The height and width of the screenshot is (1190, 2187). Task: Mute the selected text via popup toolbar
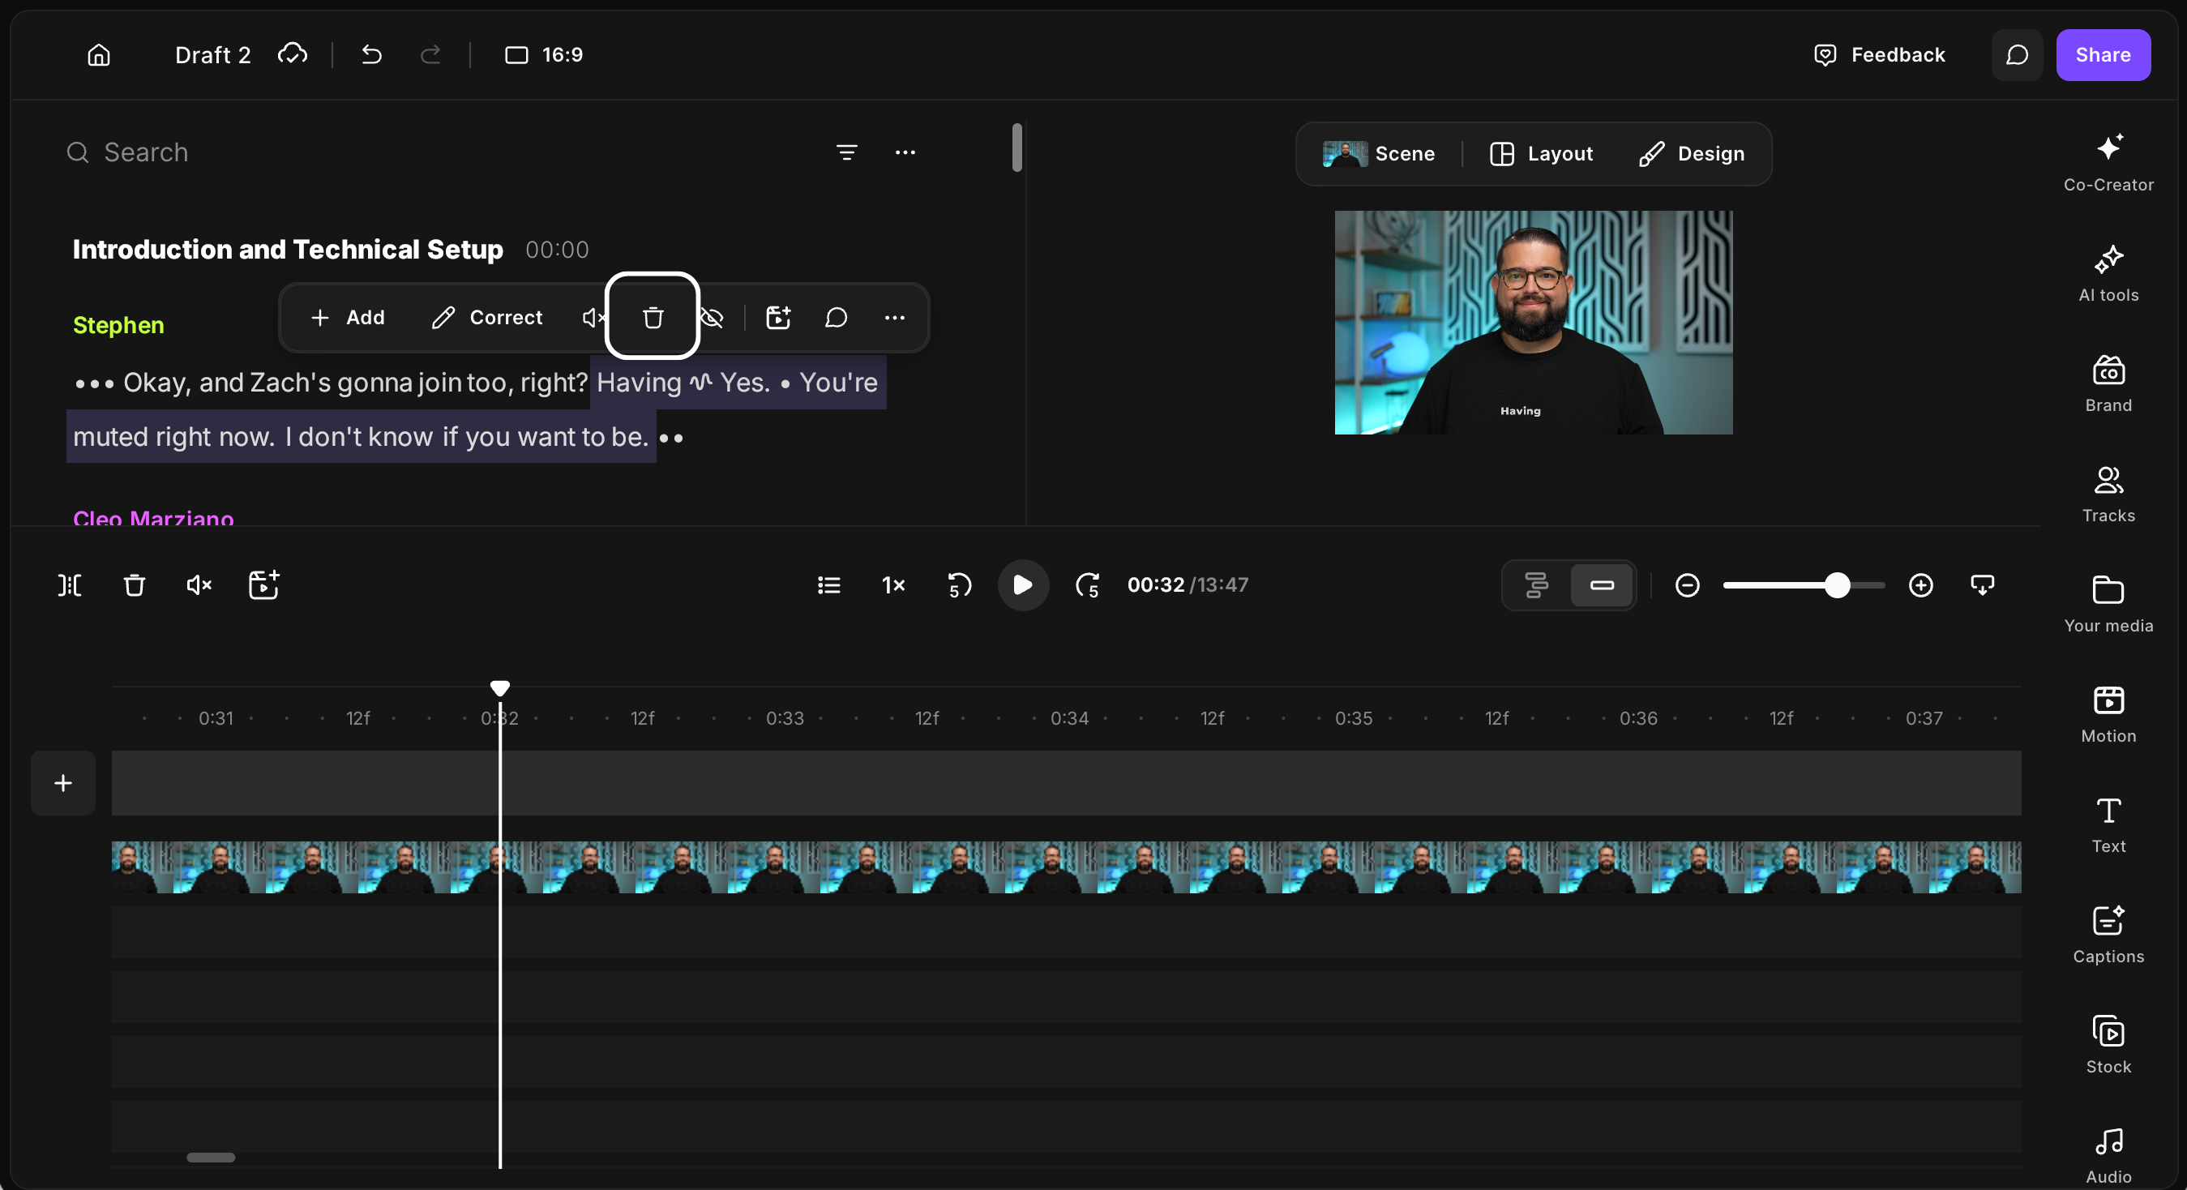click(593, 318)
